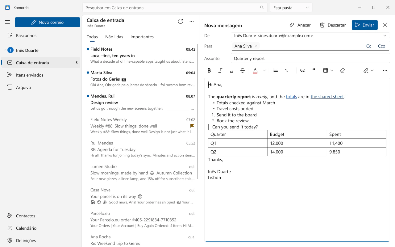Send the message with Enviar
The height and width of the screenshot is (247, 395).
pos(364,25)
